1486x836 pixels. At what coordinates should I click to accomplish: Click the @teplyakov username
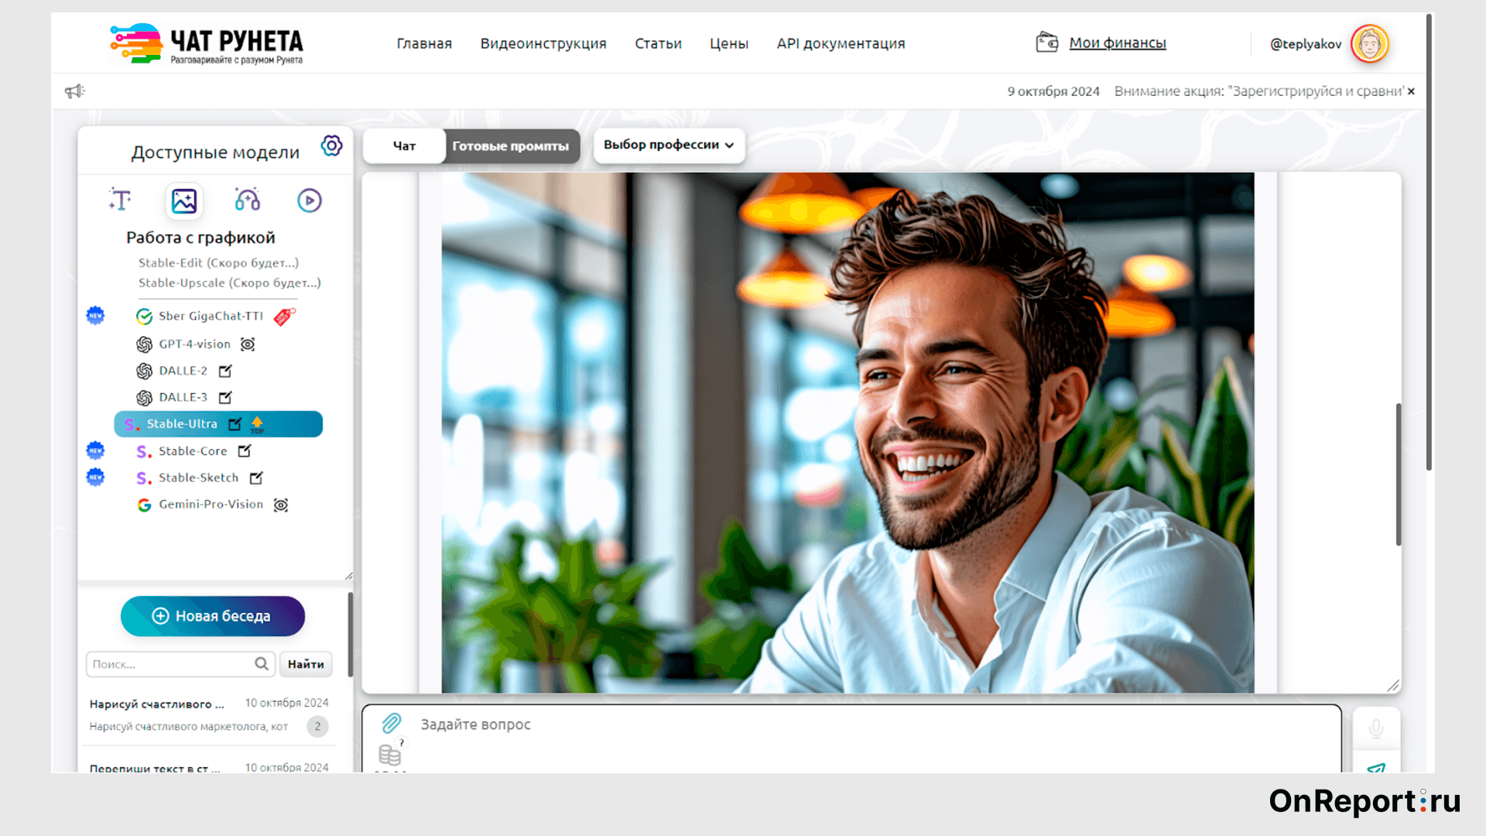(x=1306, y=44)
